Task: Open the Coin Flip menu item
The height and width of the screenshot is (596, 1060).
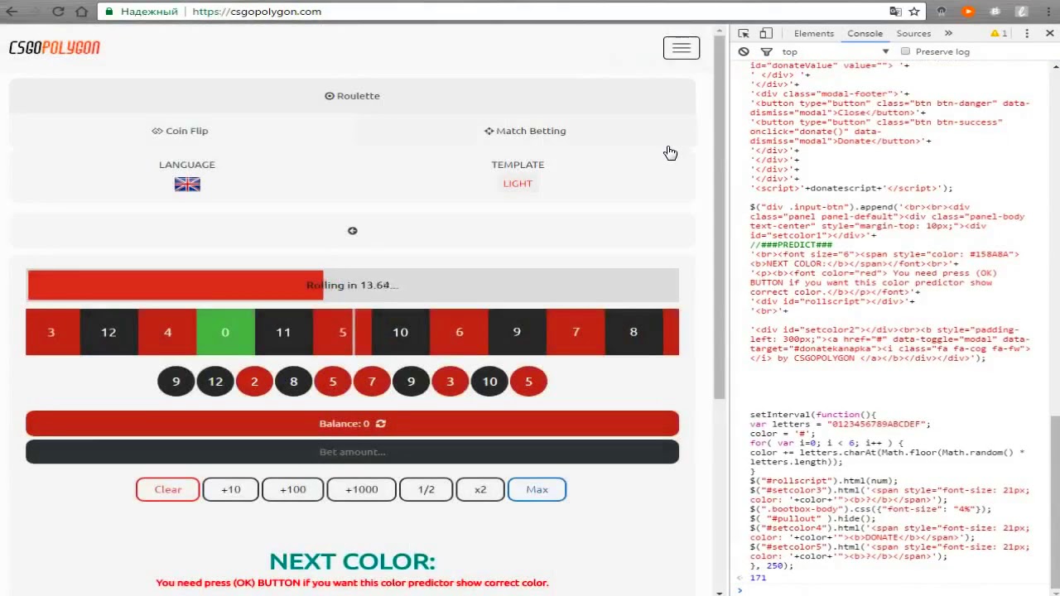Action: click(x=181, y=131)
